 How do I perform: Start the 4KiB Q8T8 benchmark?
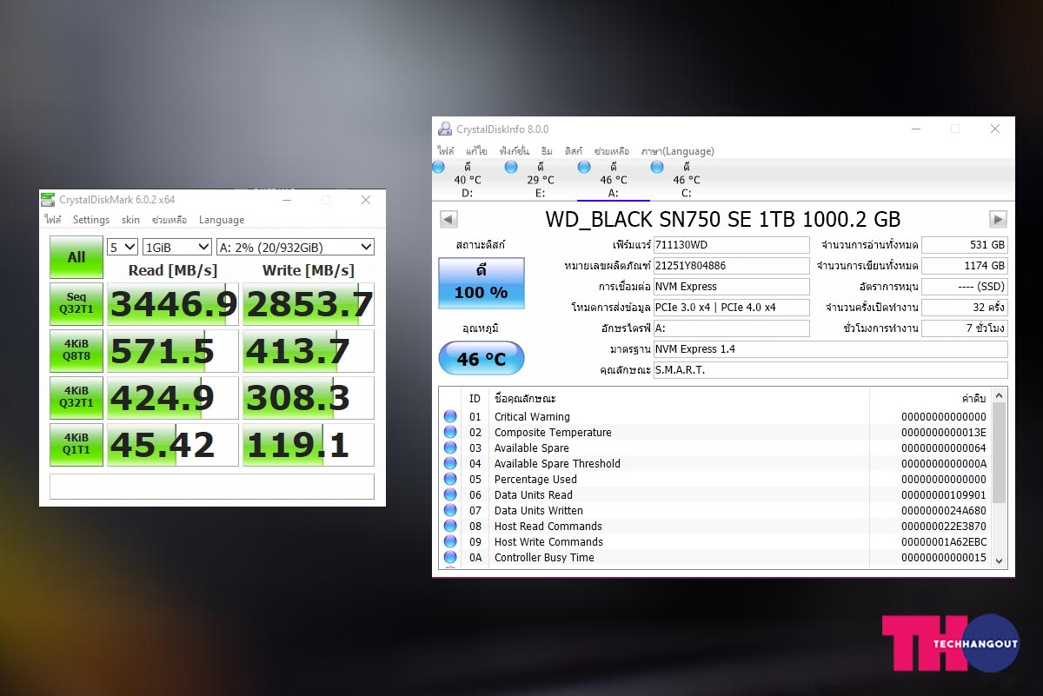coord(76,351)
